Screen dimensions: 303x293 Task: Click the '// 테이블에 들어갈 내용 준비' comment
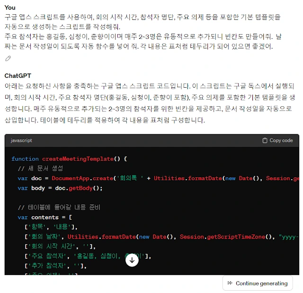(x=59, y=208)
